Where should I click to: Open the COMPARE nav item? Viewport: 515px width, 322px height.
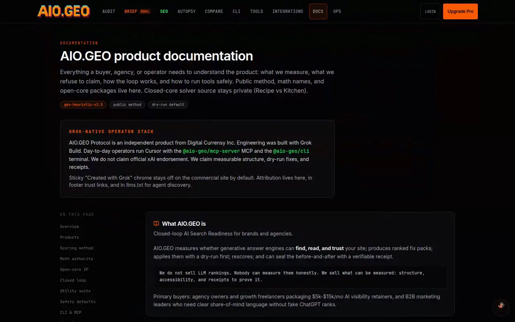(x=214, y=11)
